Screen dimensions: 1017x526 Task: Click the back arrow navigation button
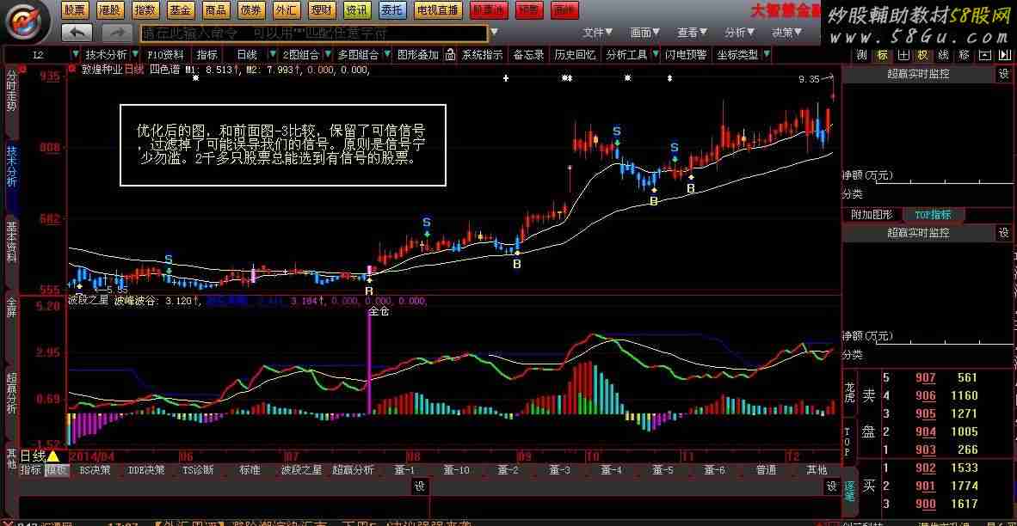coord(77,33)
